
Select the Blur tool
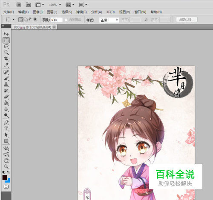click(6, 109)
